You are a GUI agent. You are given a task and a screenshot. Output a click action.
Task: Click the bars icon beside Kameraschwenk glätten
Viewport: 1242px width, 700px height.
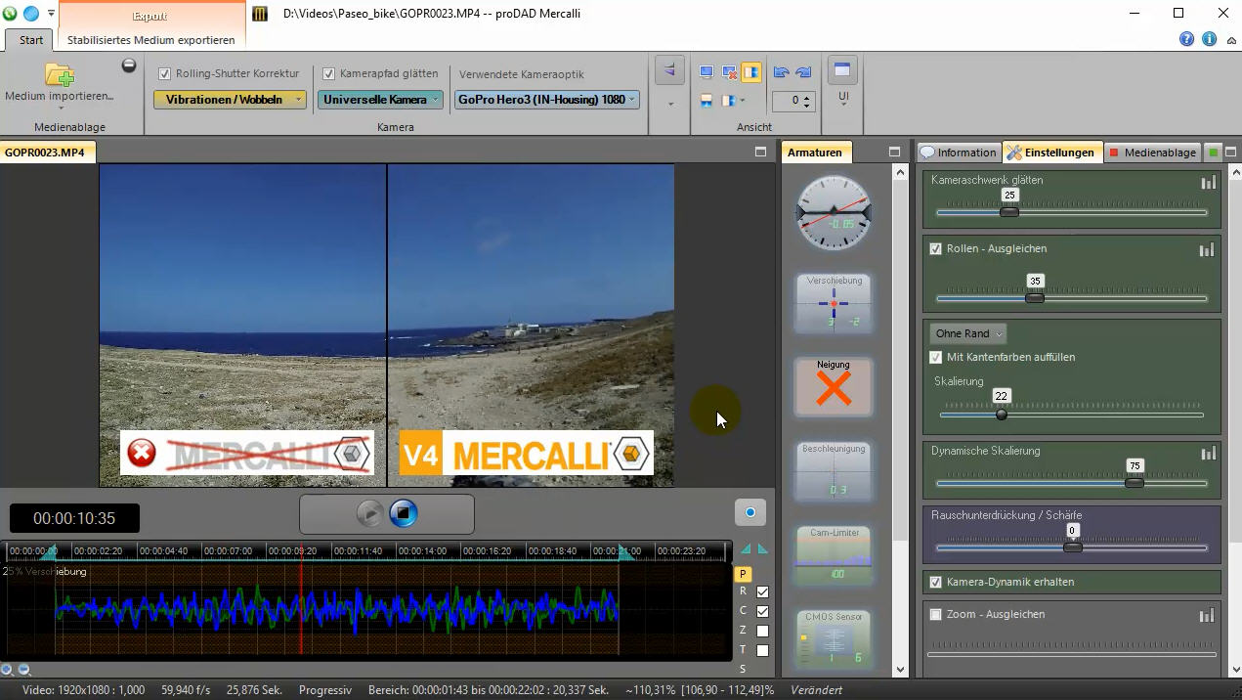click(x=1208, y=182)
